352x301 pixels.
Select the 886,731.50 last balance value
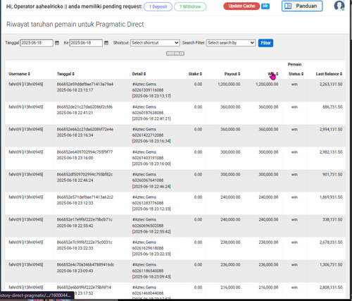tap(332, 107)
